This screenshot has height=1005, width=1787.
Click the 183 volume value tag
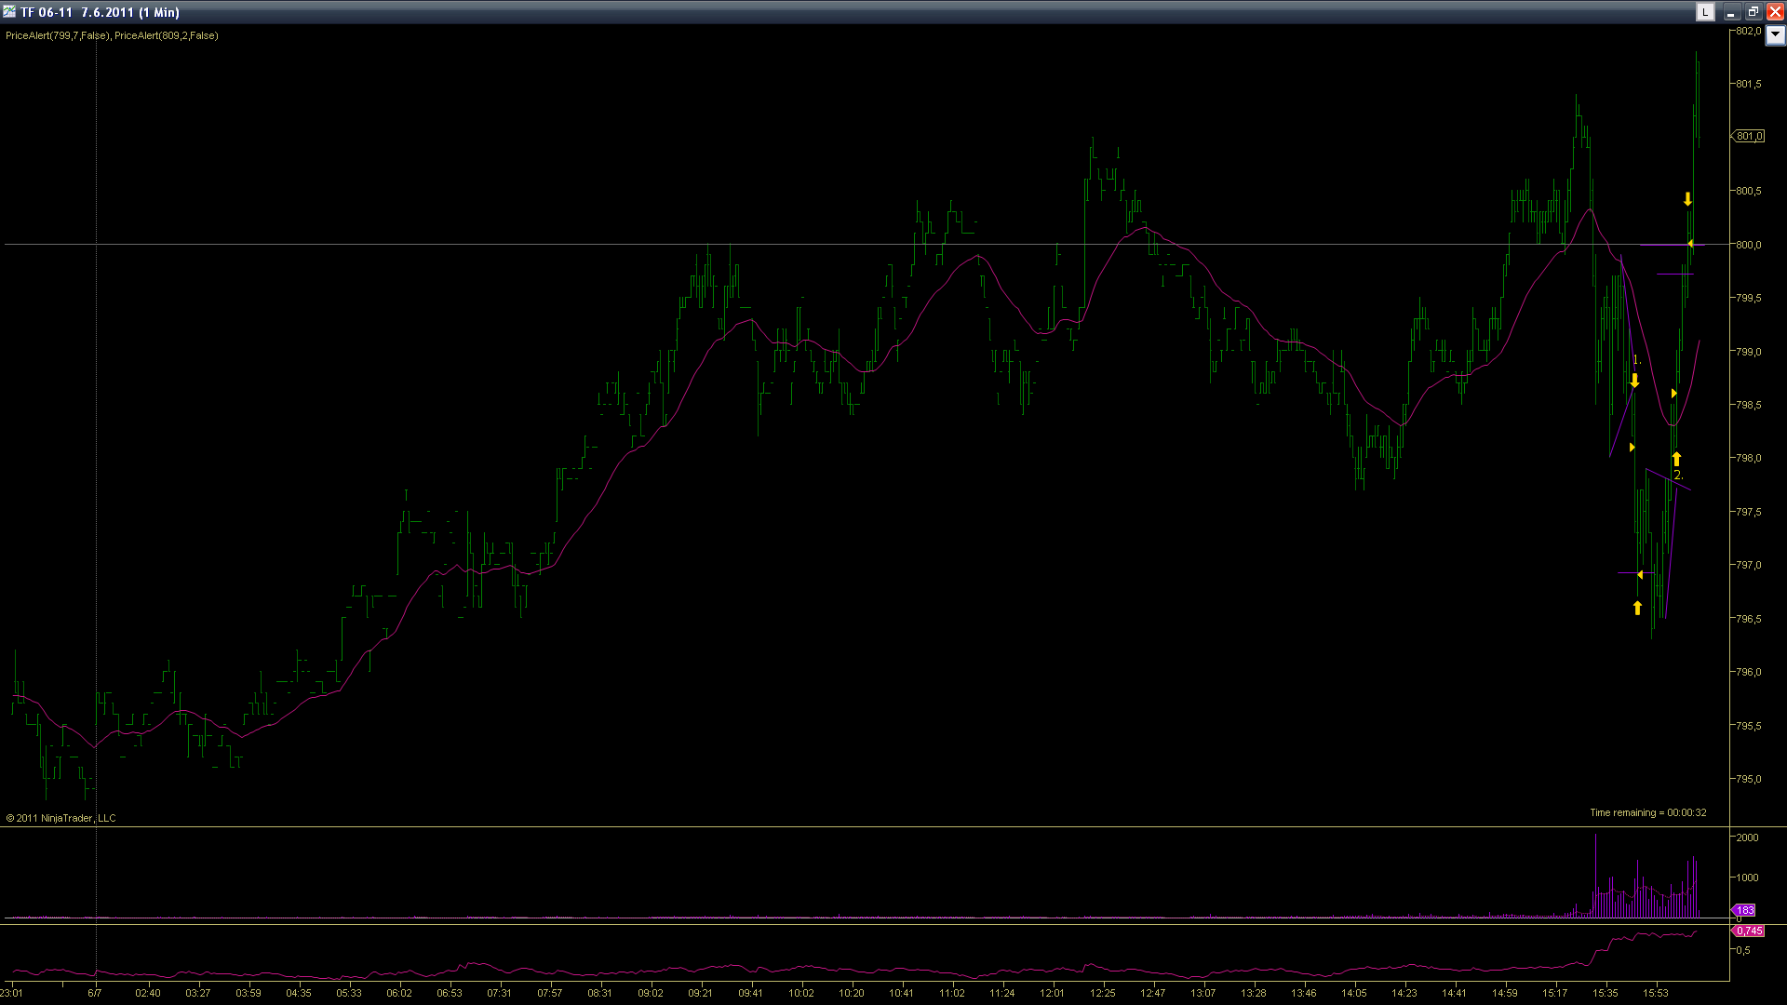tap(1744, 910)
